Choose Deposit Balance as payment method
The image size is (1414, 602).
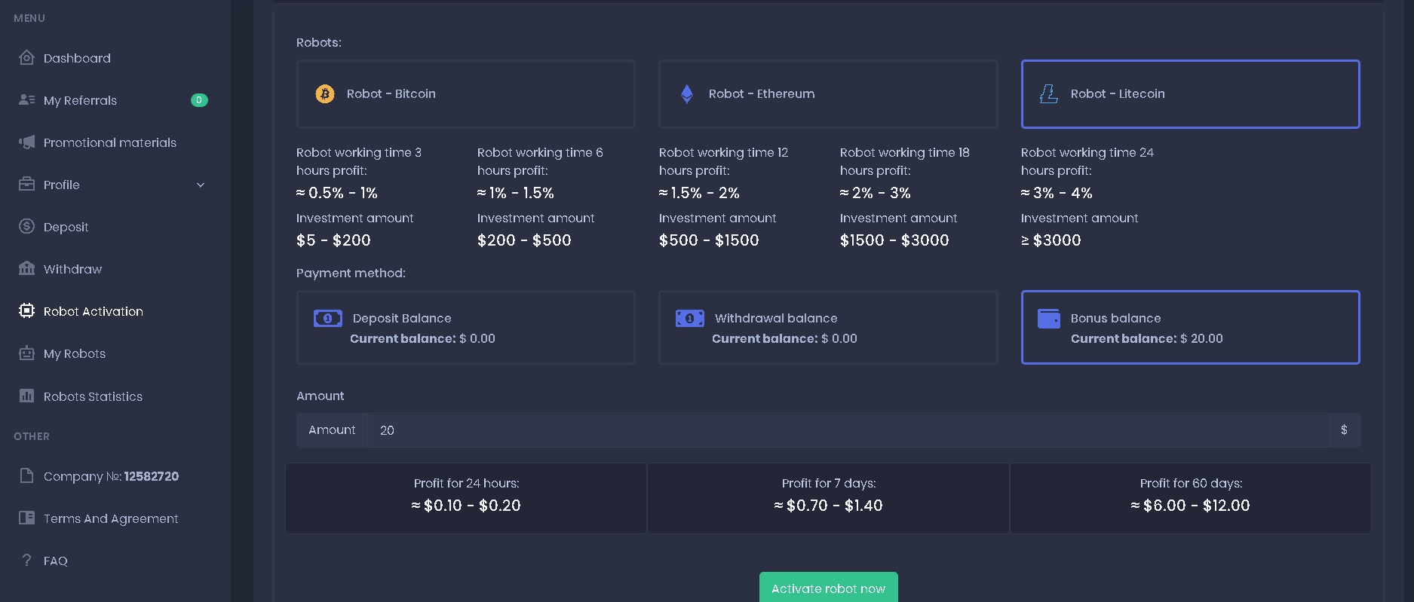pyautogui.click(x=465, y=328)
